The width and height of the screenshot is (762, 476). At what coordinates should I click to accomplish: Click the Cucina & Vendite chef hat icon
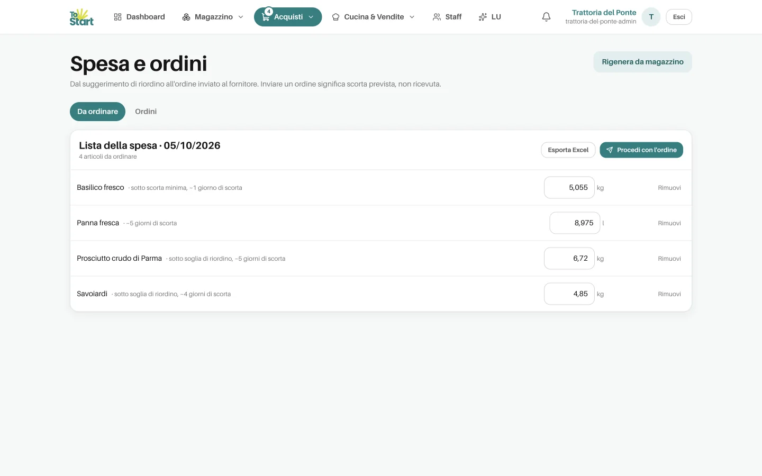click(x=335, y=17)
